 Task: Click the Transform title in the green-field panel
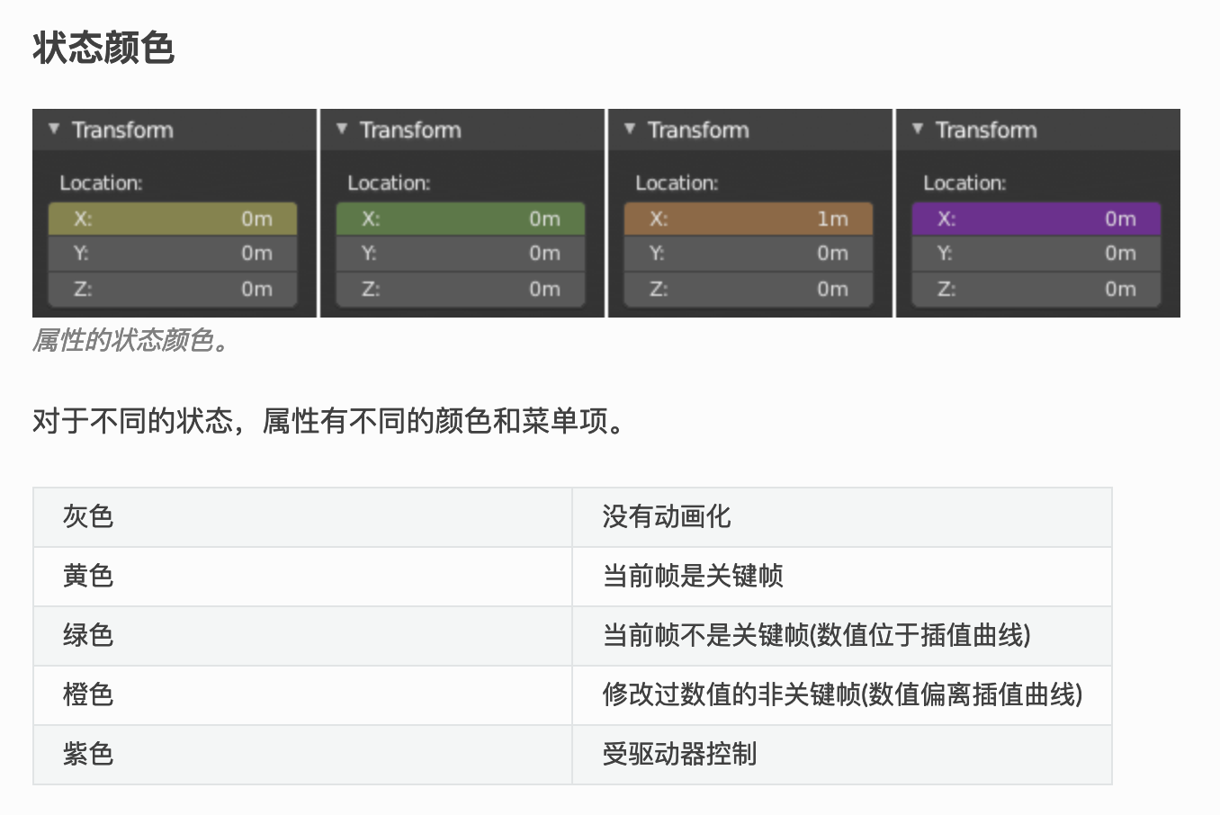tap(410, 130)
